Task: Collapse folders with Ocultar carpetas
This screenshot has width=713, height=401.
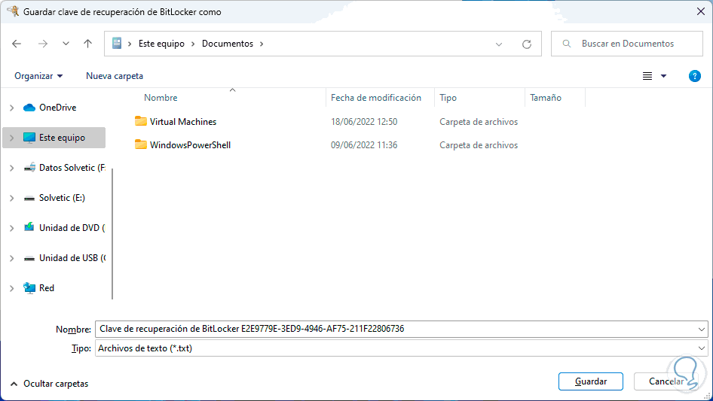Action: (x=49, y=384)
